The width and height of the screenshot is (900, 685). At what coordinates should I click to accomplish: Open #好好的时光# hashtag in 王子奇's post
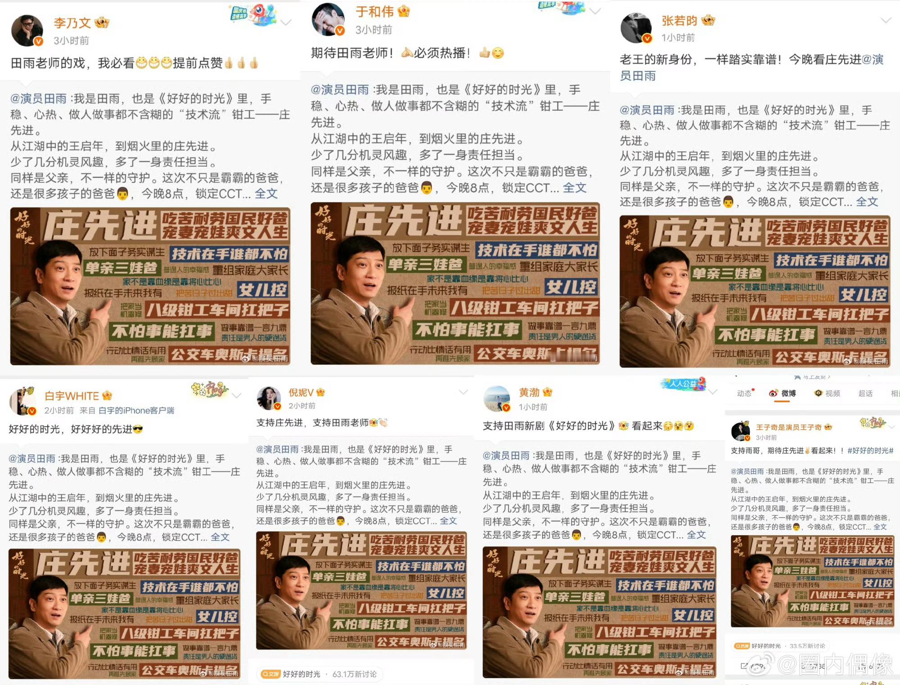click(x=870, y=451)
